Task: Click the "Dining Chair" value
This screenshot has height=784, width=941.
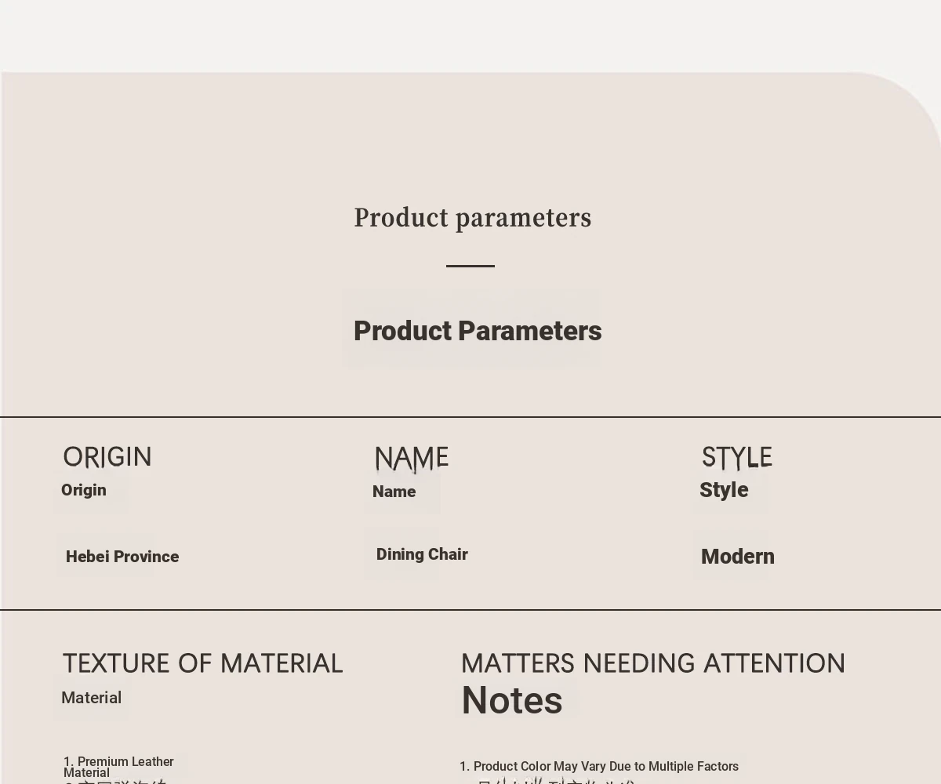Action: tap(422, 554)
